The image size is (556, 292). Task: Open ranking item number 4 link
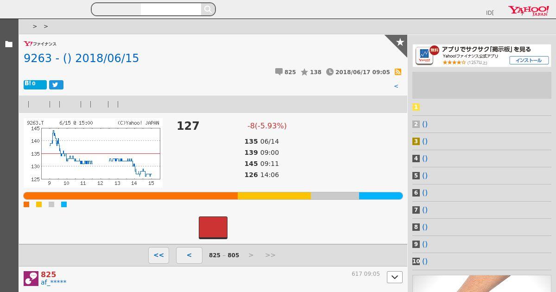tap(425, 159)
